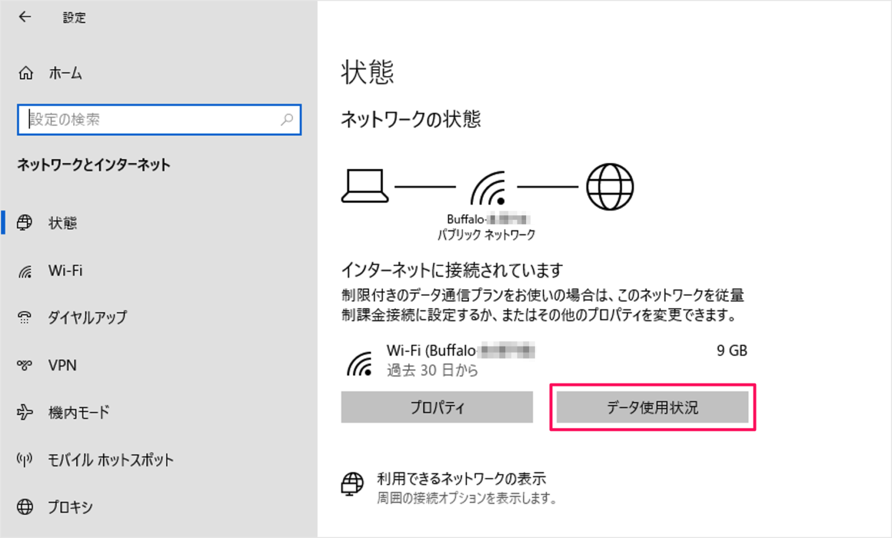This screenshot has height=538, width=892.
Task: Click the home icon next to ホーム
Action: coord(26,73)
